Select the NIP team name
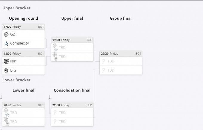 click(x=13, y=61)
